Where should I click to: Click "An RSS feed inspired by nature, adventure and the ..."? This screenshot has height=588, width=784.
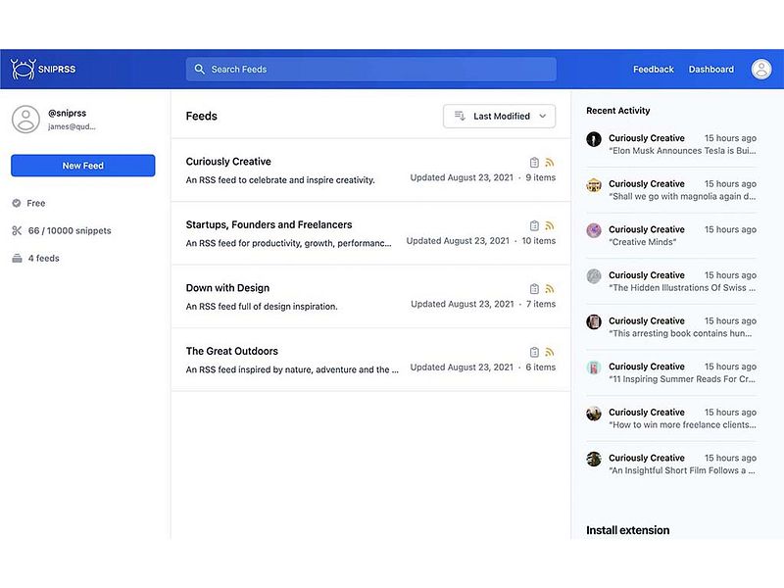tap(292, 369)
